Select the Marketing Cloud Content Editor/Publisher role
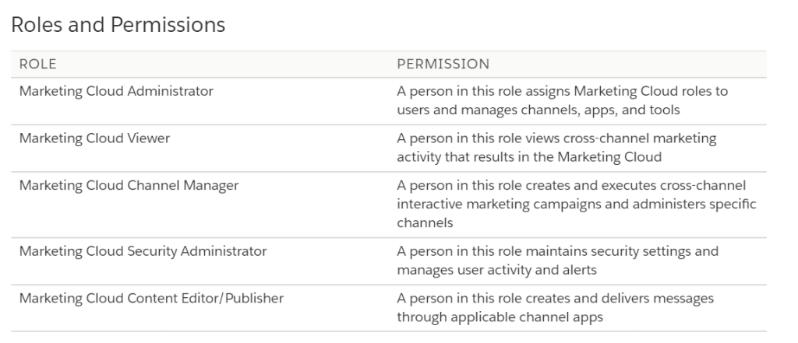The width and height of the screenshot is (798, 343). (151, 298)
